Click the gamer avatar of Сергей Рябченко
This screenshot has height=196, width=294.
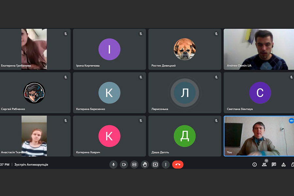tap(34, 93)
